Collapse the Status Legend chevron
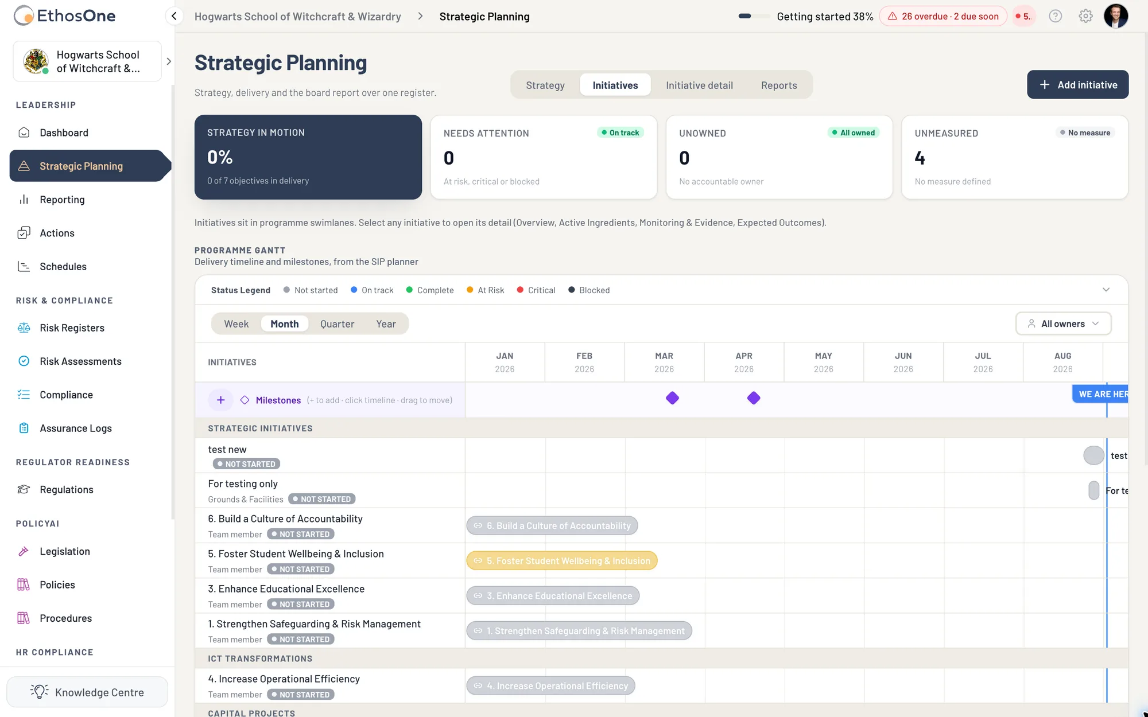This screenshot has width=1148, height=717. coord(1106,290)
